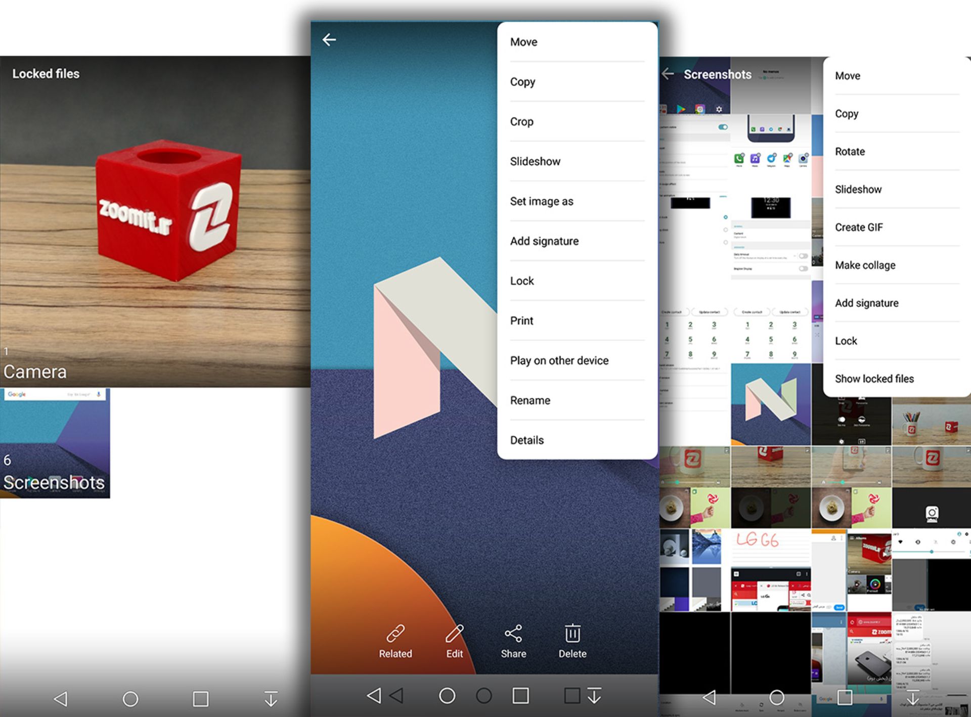The width and height of the screenshot is (971, 717).
Task: Open the Camera locked album
Action: 155,221
